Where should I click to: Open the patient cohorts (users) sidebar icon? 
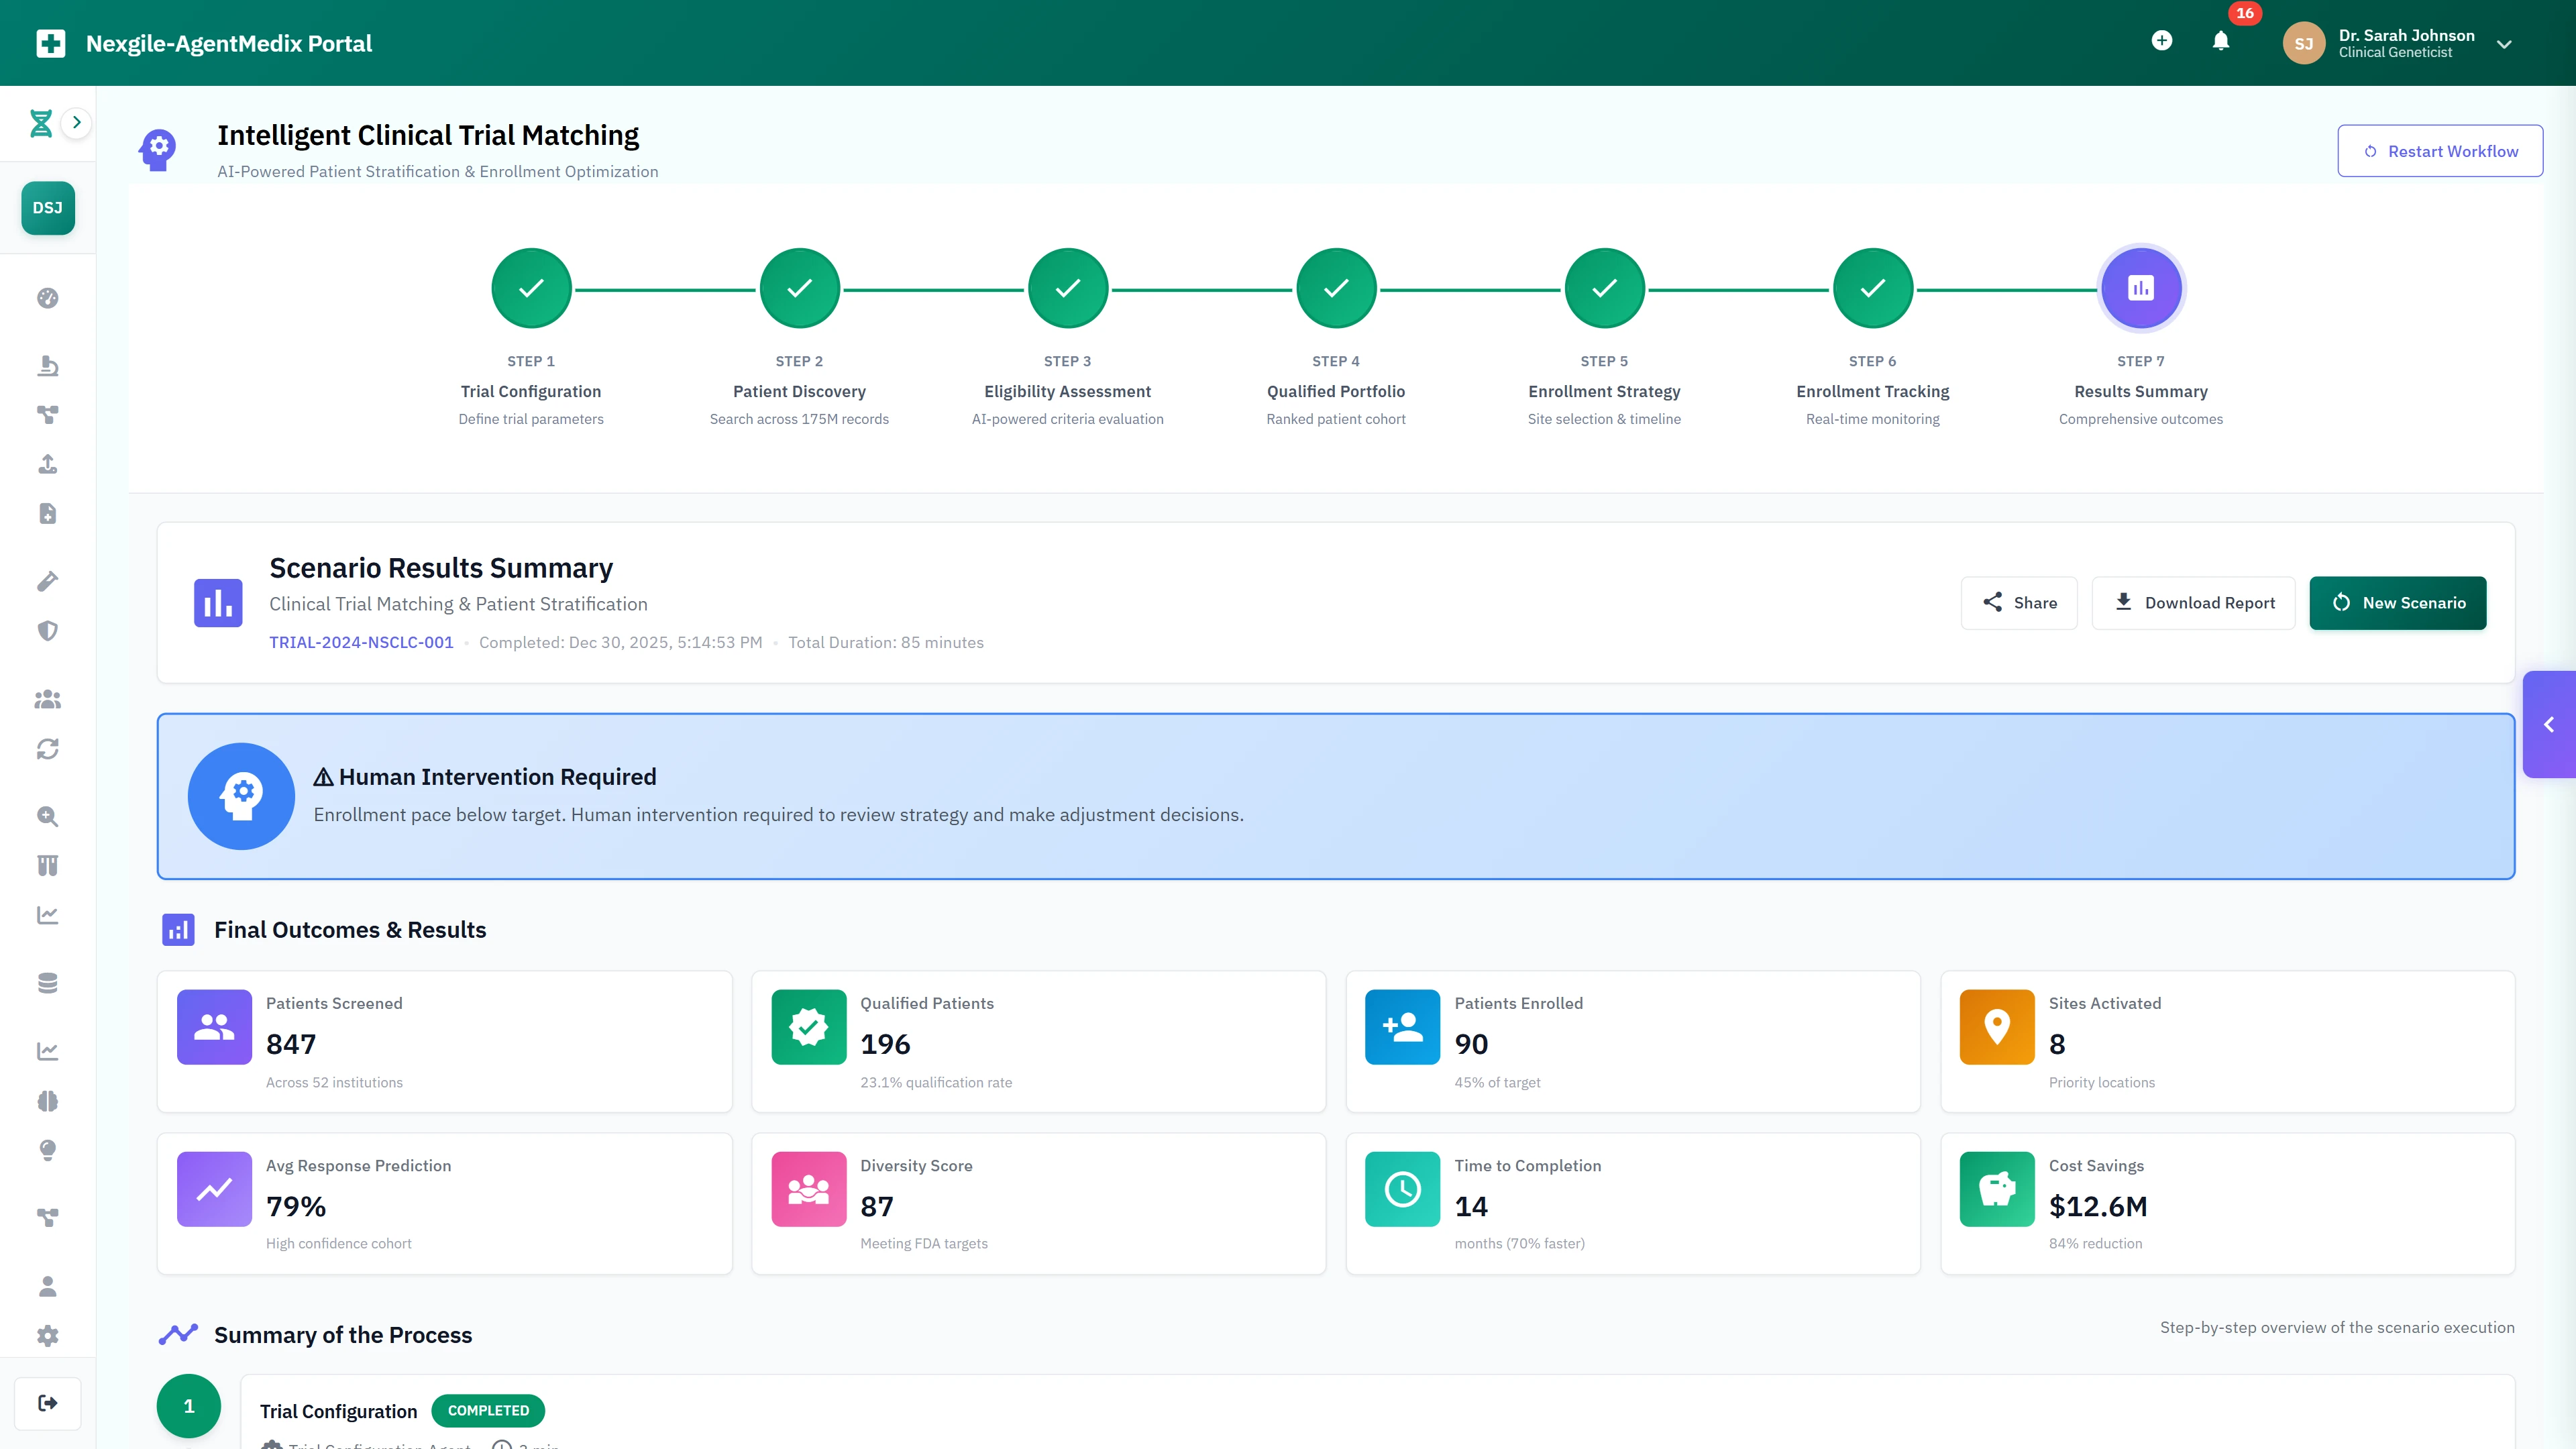coord(47,699)
